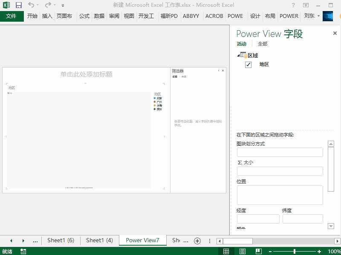Switch to the 插入 ribbon tab
The width and height of the screenshot is (341, 255).
(47, 16)
